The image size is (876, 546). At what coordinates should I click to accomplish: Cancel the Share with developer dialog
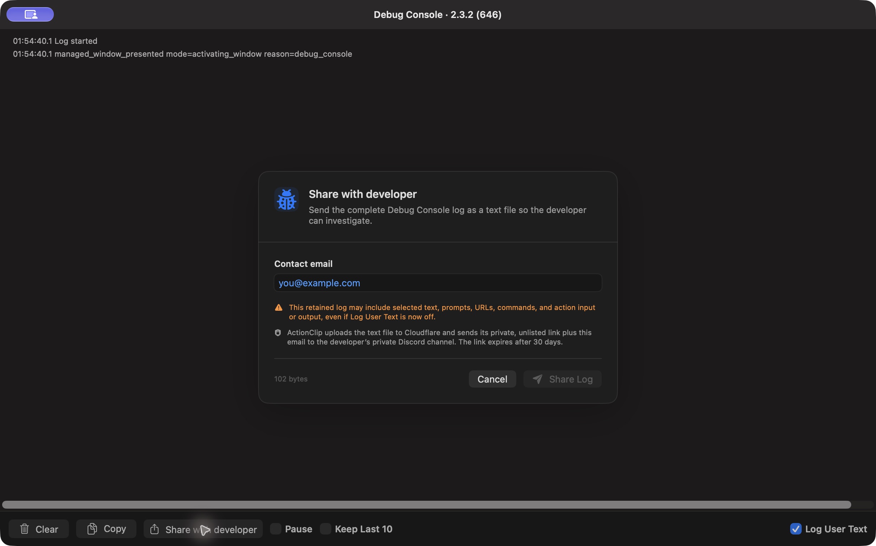pos(492,379)
